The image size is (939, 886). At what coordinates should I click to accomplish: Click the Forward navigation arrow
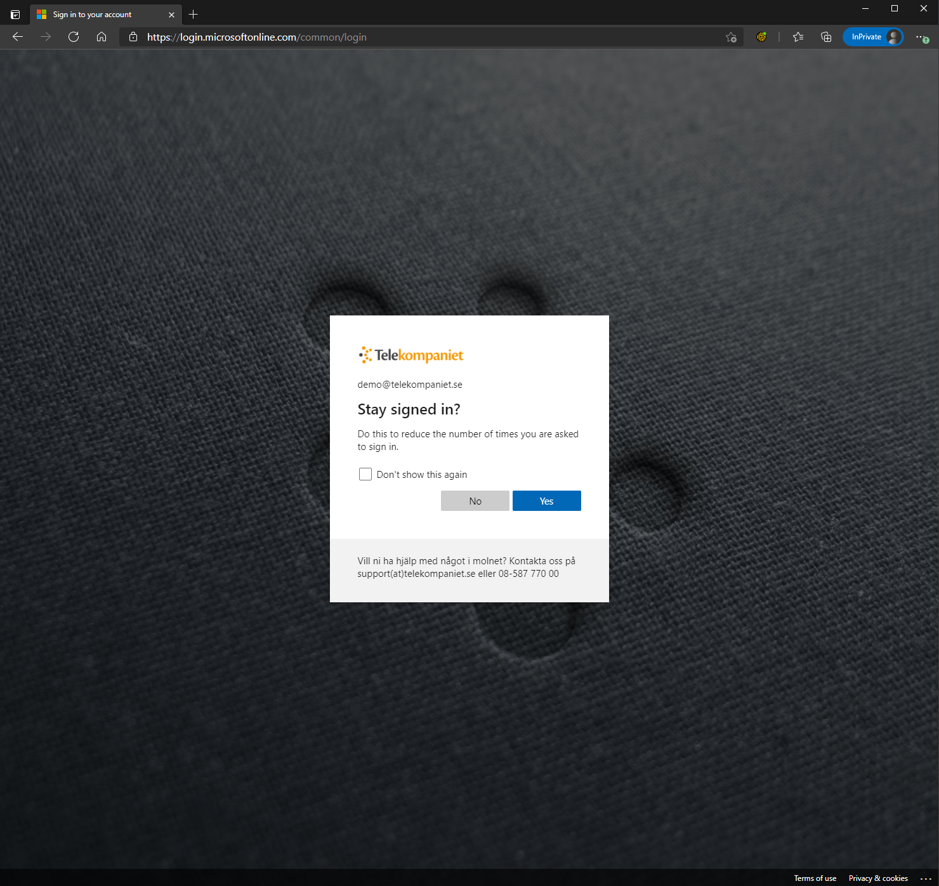point(46,37)
